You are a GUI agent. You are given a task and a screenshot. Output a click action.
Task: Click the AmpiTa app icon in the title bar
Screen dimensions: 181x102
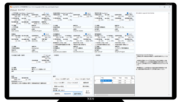pyautogui.click(x=11, y=7)
